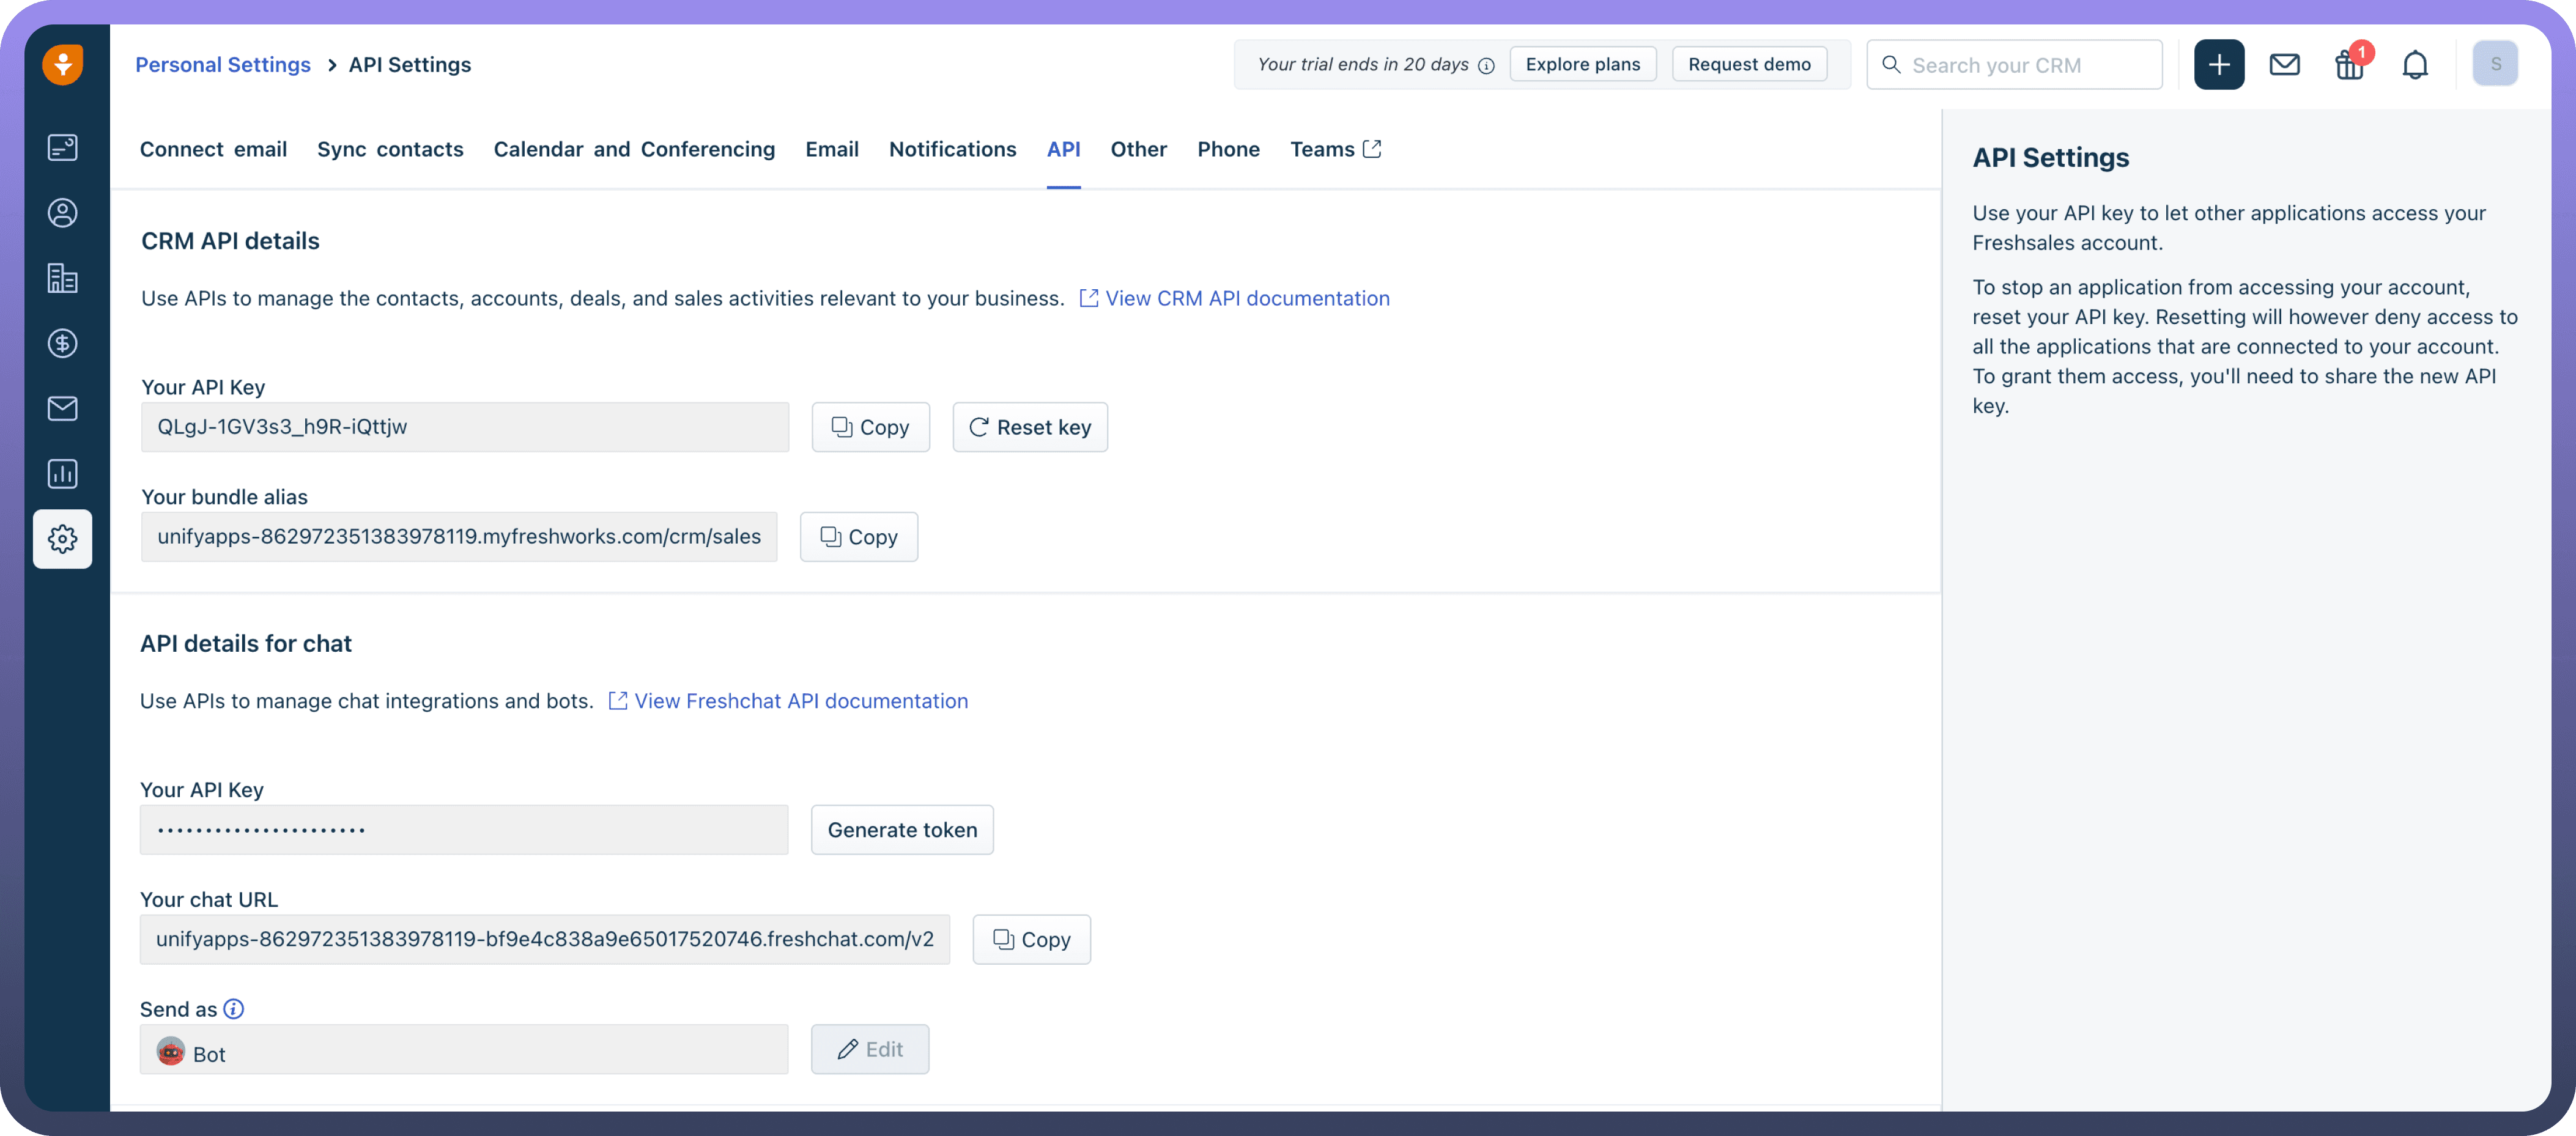Open the user avatar menu
This screenshot has height=1136, width=2576.
tap(2495, 64)
